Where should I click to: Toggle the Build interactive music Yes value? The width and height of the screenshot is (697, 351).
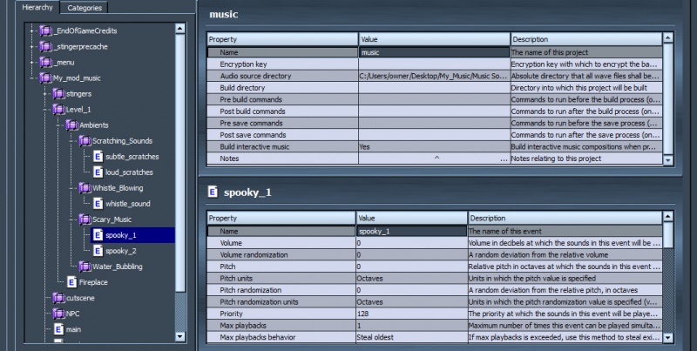click(x=433, y=147)
